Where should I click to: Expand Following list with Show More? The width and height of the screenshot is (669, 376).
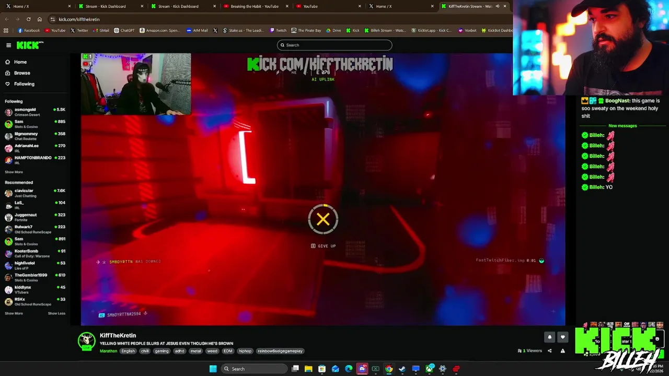[x=14, y=172]
